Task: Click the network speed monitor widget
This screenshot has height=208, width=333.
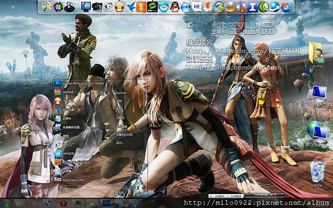Action: pyautogui.click(x=225, y=196)
